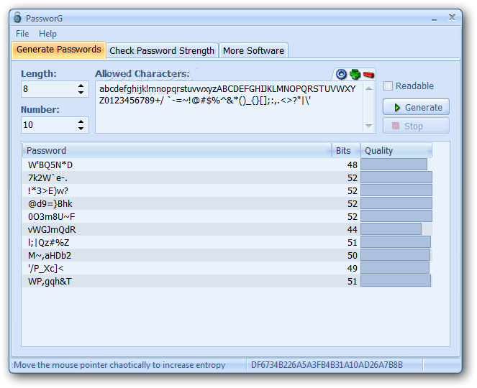Minimize the PassworG window
This screenshot has width=477, height=388.
coord(434,19)
